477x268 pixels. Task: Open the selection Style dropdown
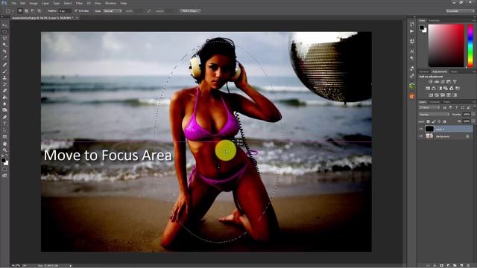[x=113, y=11]
